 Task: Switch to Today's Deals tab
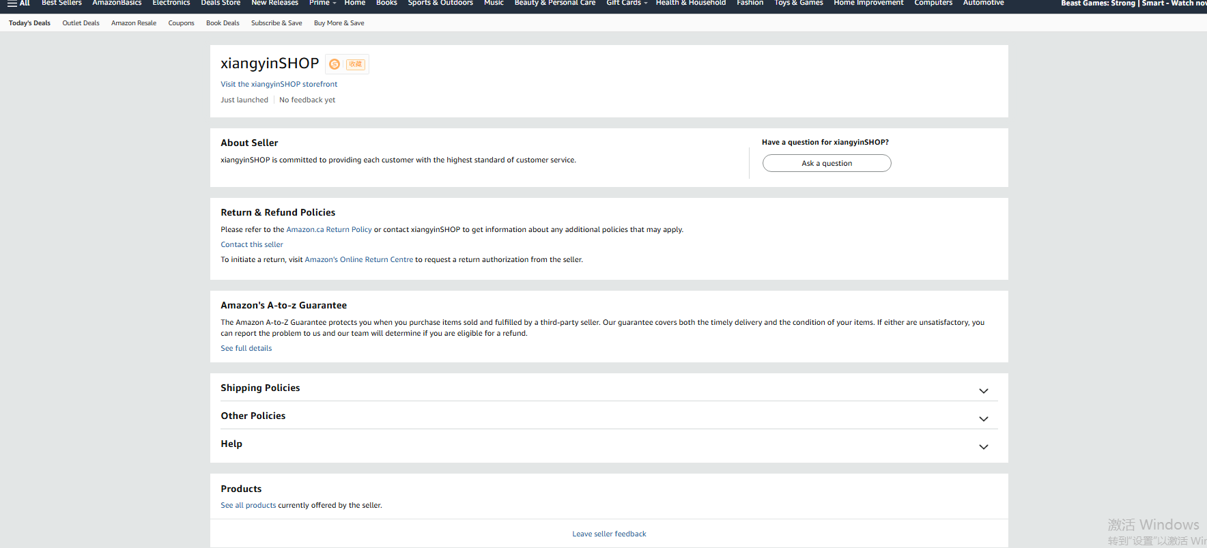coord(29,23)
